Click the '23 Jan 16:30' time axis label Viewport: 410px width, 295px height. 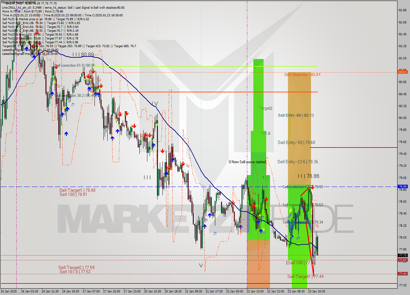coord(316,291)
